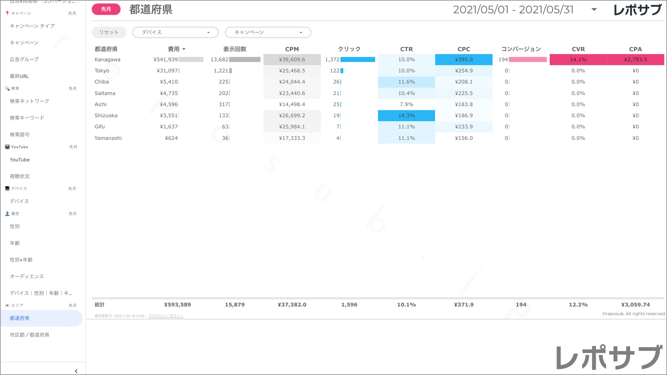Click the 費用 sort arrow in table header

coord(184,49)
